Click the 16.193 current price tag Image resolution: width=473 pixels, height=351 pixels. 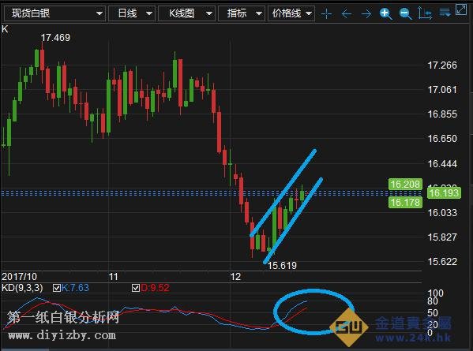444,192
